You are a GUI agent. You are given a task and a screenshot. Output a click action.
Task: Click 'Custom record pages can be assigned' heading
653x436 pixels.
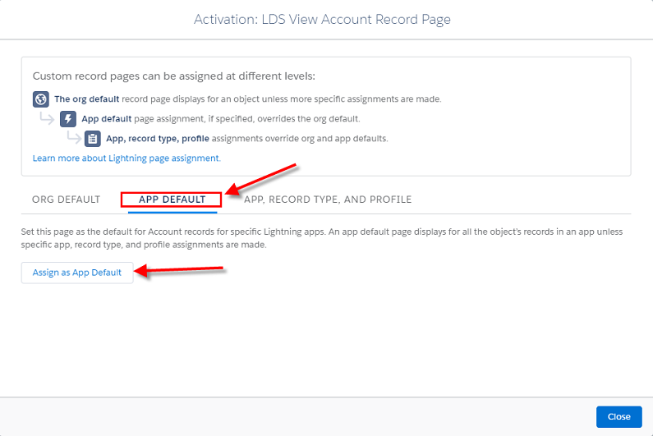(173, 76)
